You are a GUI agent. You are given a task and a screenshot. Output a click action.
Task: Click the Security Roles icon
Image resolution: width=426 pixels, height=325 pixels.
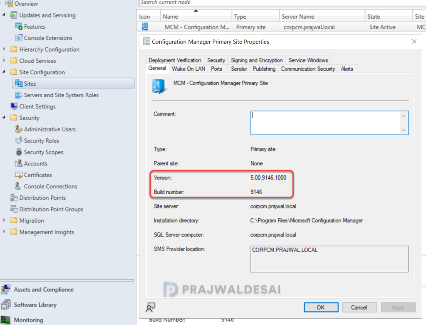point(18,140)
